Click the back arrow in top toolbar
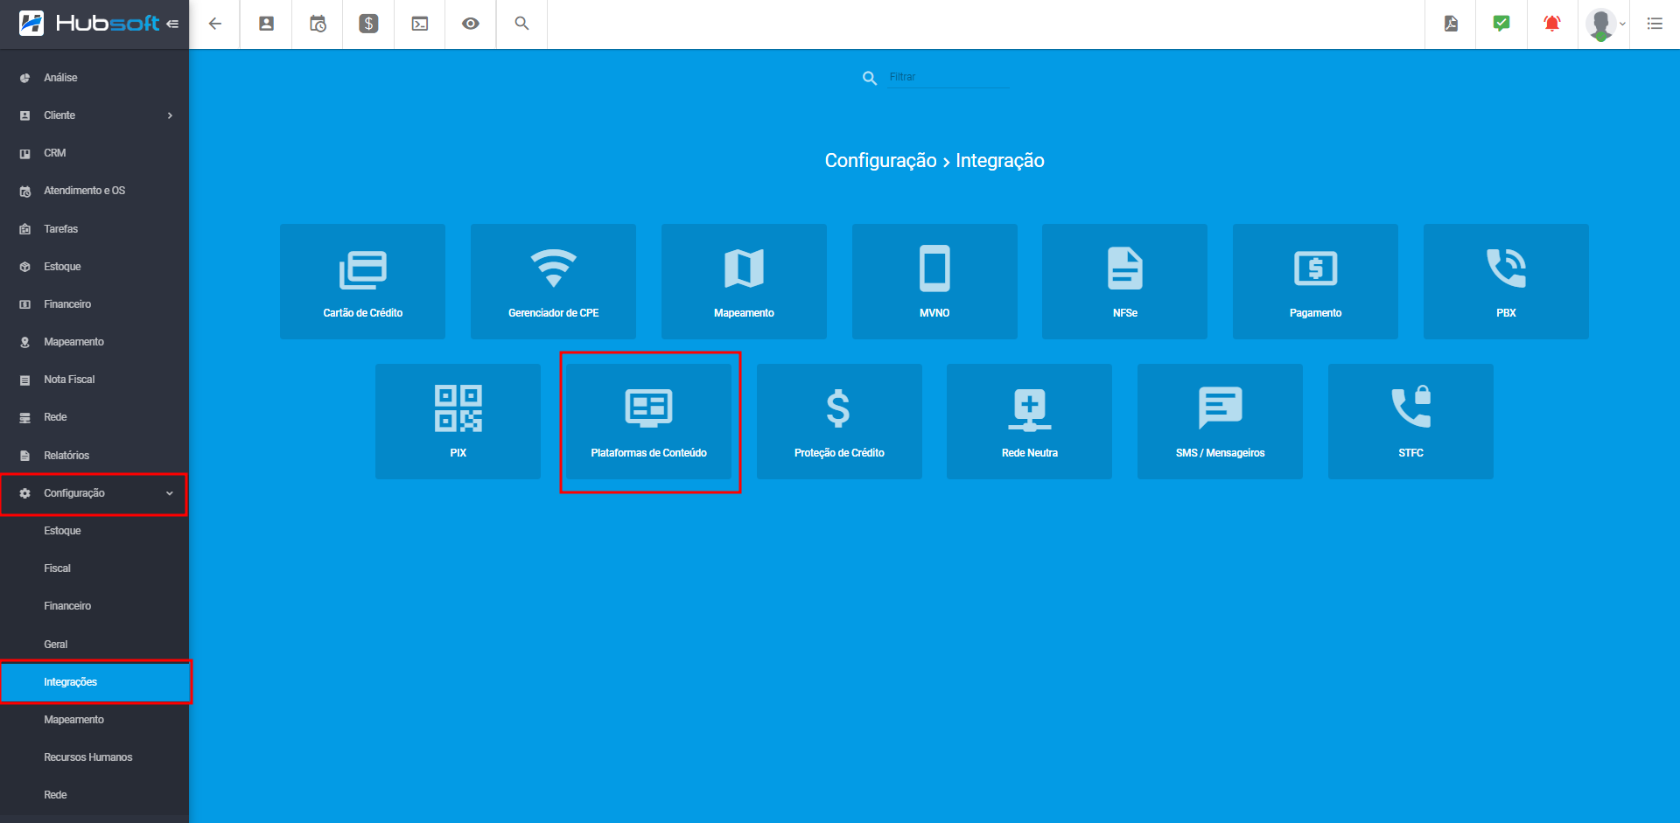 pyautogui.click(x=215, y=24)
